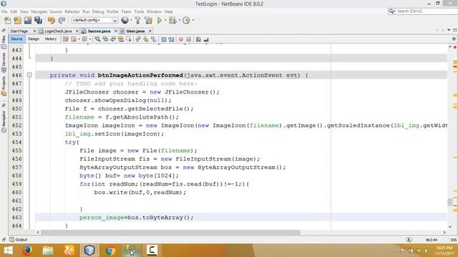The width and height of the screenshot is (458, 257).
Task: Click Find Previous Occurrence icon
Action: tap(105, 39)
